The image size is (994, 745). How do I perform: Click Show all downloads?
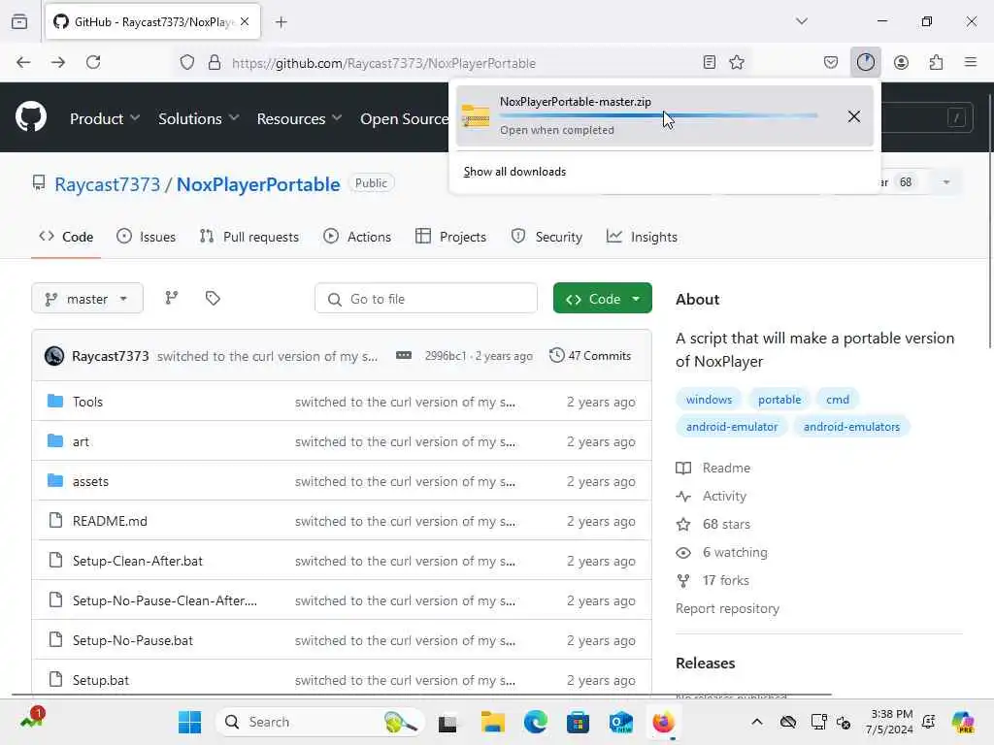[514, 172]
